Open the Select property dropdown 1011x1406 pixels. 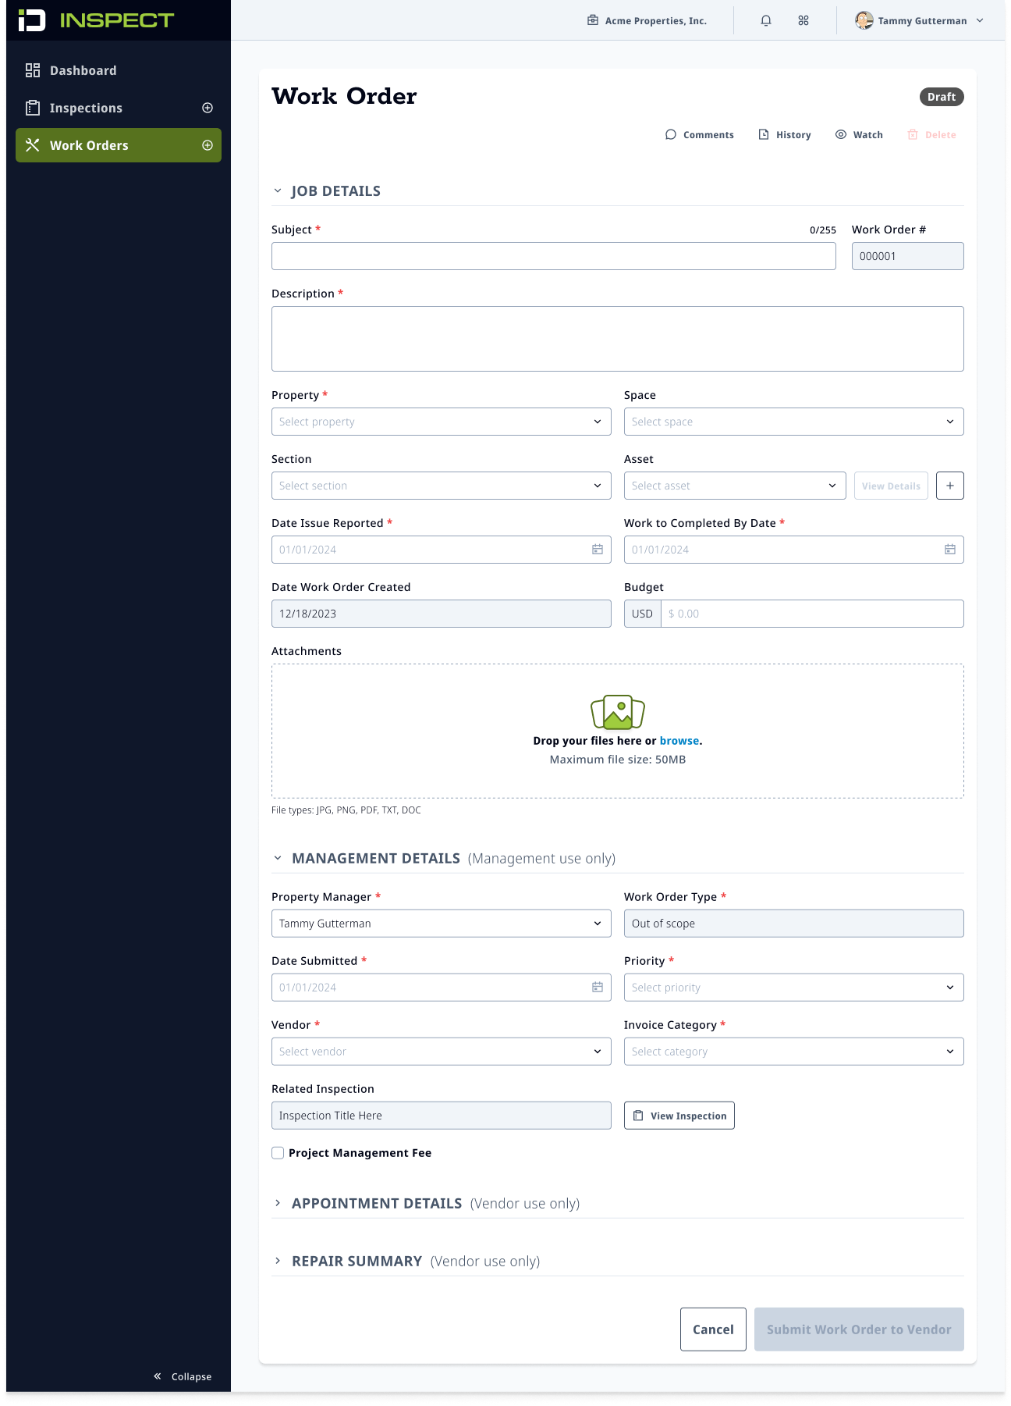442,422
